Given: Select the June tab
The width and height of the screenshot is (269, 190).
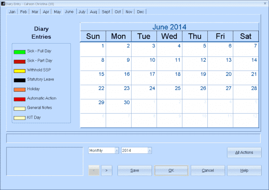Looking at the screenshot, I should pyautogui.click(x=69, y=12).
